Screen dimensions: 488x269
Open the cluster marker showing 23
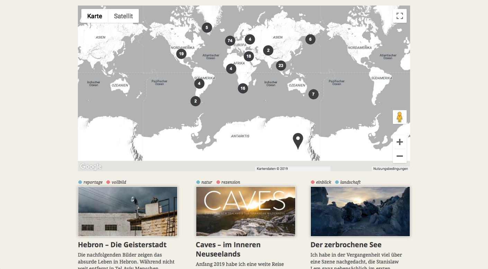click(x=281, y=66)
